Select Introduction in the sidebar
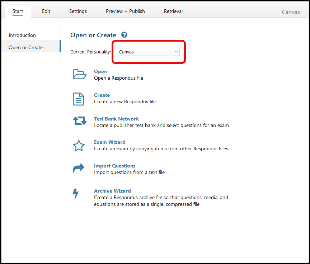This screenshot has width=310, height=264. coord(22,35)
